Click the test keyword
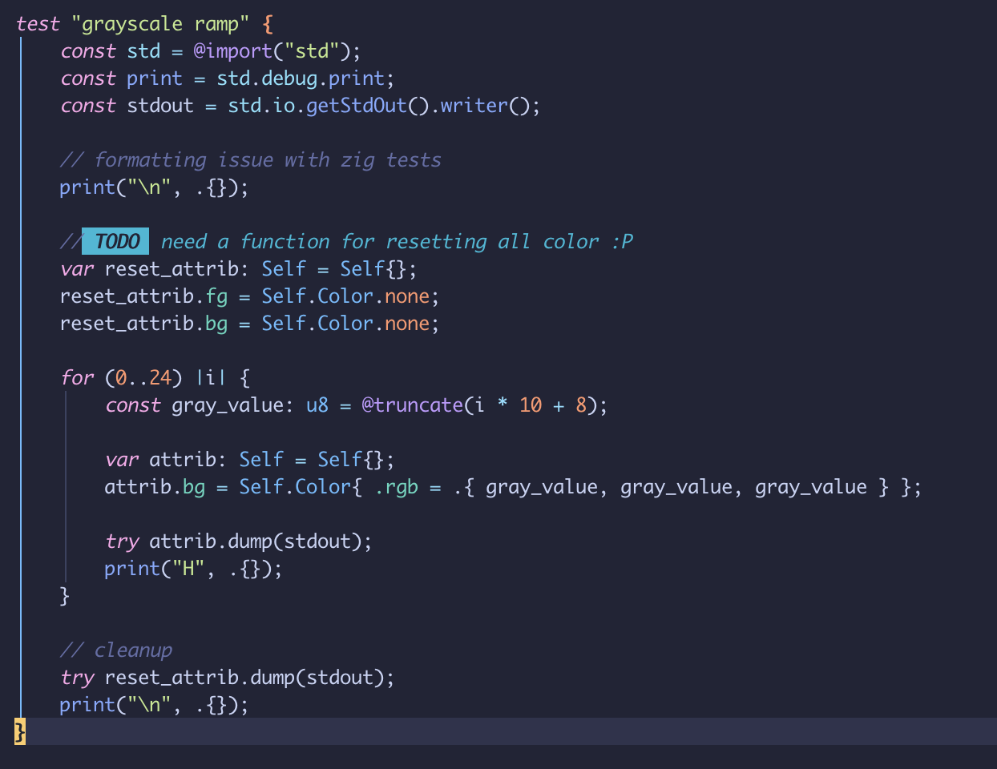 click(x=38, y=24)
